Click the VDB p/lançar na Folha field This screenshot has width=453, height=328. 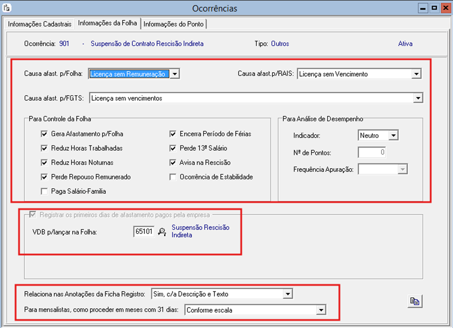(x=143, y=232)
